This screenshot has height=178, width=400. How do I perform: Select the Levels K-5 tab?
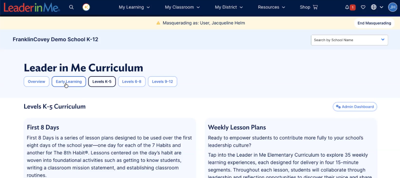(x=102, y=81)
